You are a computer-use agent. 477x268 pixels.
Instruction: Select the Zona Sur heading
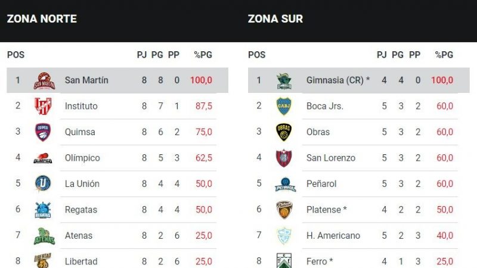click(x=275, y=18)
